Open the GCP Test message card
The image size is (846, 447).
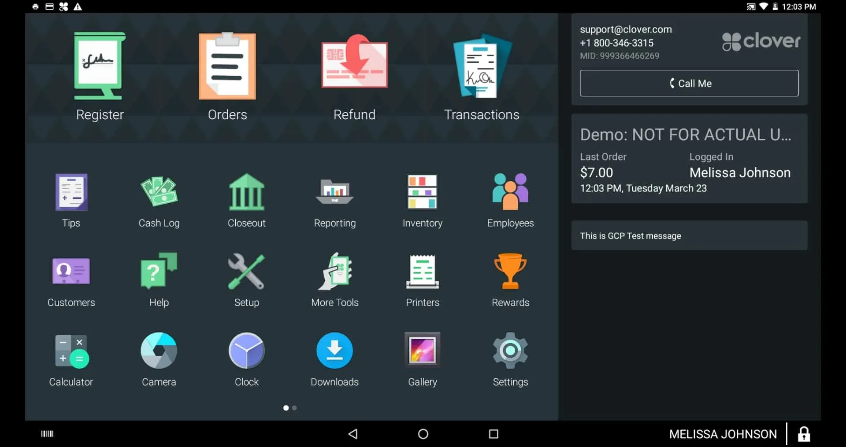pyautogui.click(x=689, y=235)
